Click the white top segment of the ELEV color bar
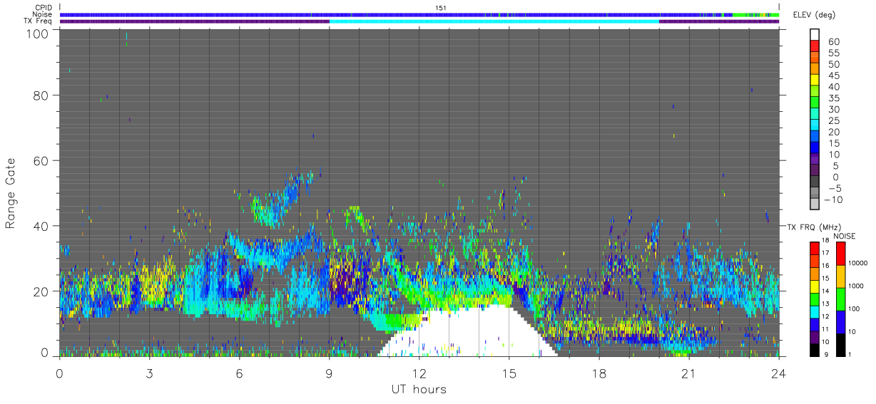 pos(816,33)
